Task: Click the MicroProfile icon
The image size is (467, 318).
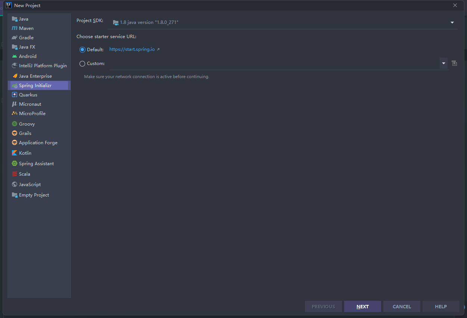Action: click(x=15, y=114)
